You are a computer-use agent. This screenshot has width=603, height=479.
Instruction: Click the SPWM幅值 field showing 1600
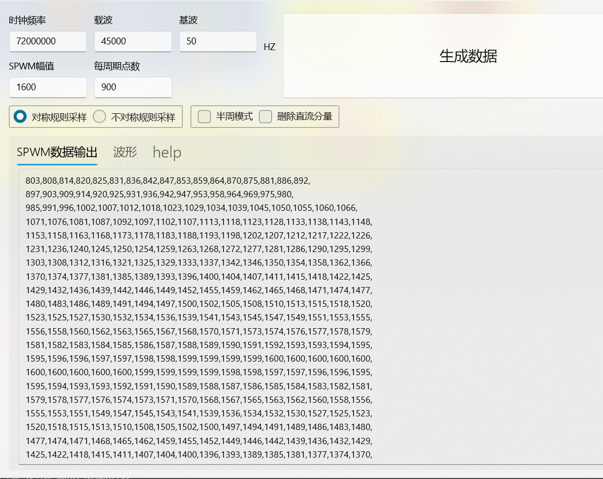coord(48,87)
